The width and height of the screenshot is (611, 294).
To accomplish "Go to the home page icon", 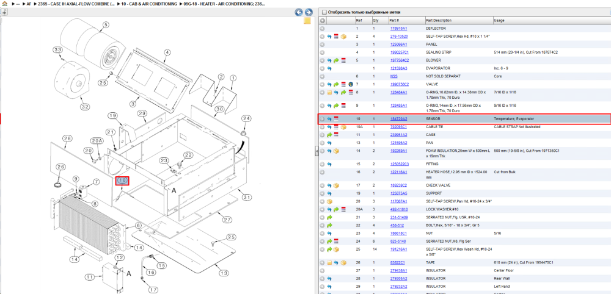I will coord(4,4).
